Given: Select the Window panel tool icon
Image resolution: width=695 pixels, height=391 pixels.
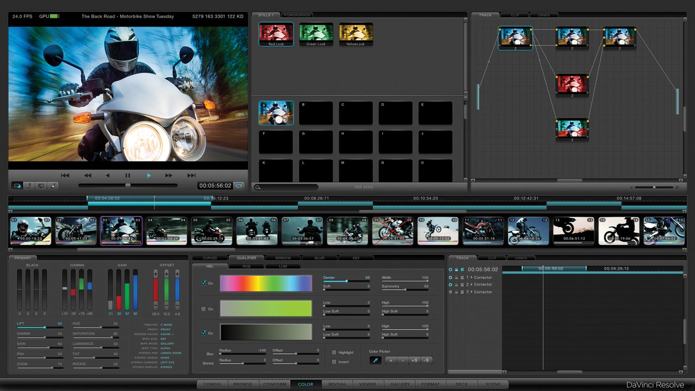Looking at the screenshot, I should [282, 258].
